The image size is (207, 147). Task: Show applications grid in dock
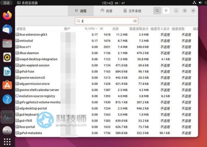point(7,142)
